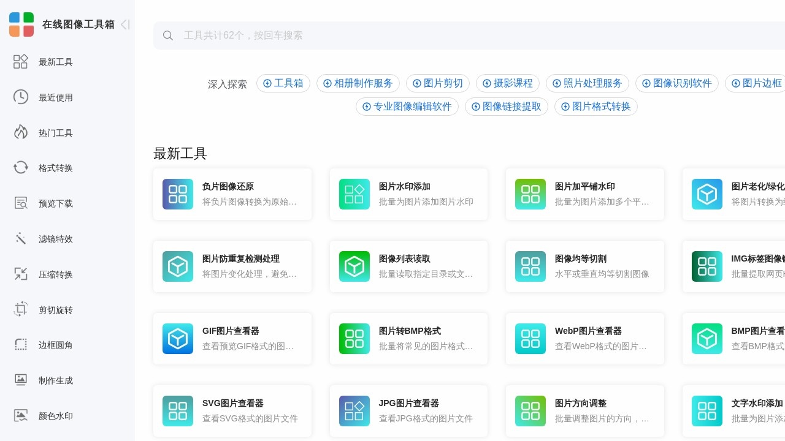Click the 滤镜特效 brush icon in sidebar
Screen dimensions: 785x441
click(x=20, y=239)
